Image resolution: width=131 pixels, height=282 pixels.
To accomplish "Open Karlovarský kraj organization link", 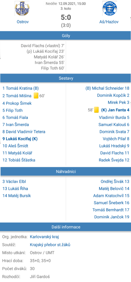I will coord(44,237).
